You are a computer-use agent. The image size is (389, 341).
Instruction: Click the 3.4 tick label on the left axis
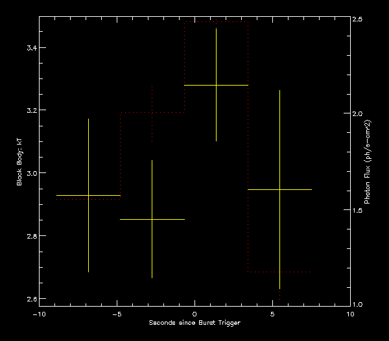[30, 48]
